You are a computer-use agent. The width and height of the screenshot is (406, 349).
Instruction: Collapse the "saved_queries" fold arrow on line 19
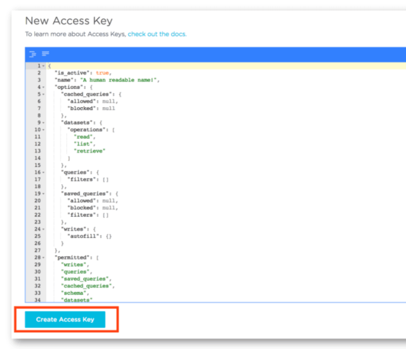43,194
